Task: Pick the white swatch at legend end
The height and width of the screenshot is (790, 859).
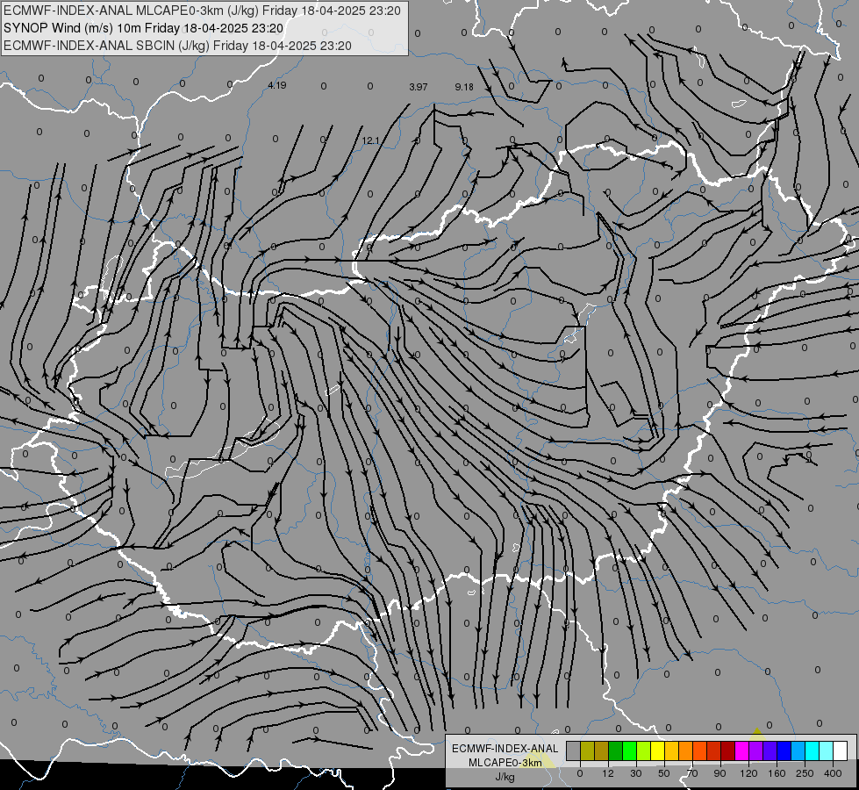Action: click(x=841, y=751)
